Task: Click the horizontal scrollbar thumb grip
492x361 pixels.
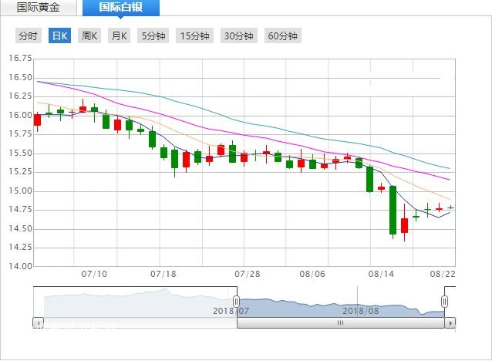Action: pyautogui.click(x=340, y=323)
